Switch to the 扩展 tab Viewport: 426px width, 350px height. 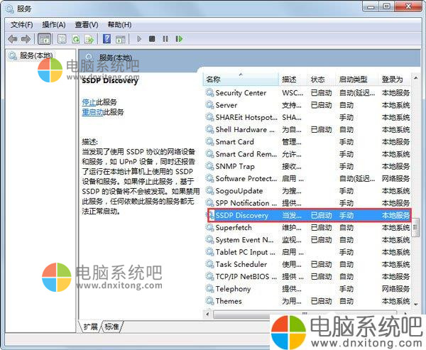91,327
